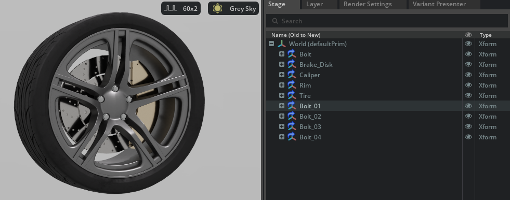The width and height of the screenshot is (510, 200).
Task: Open the Grey Sky lighting menu
Action: point(233,8)
